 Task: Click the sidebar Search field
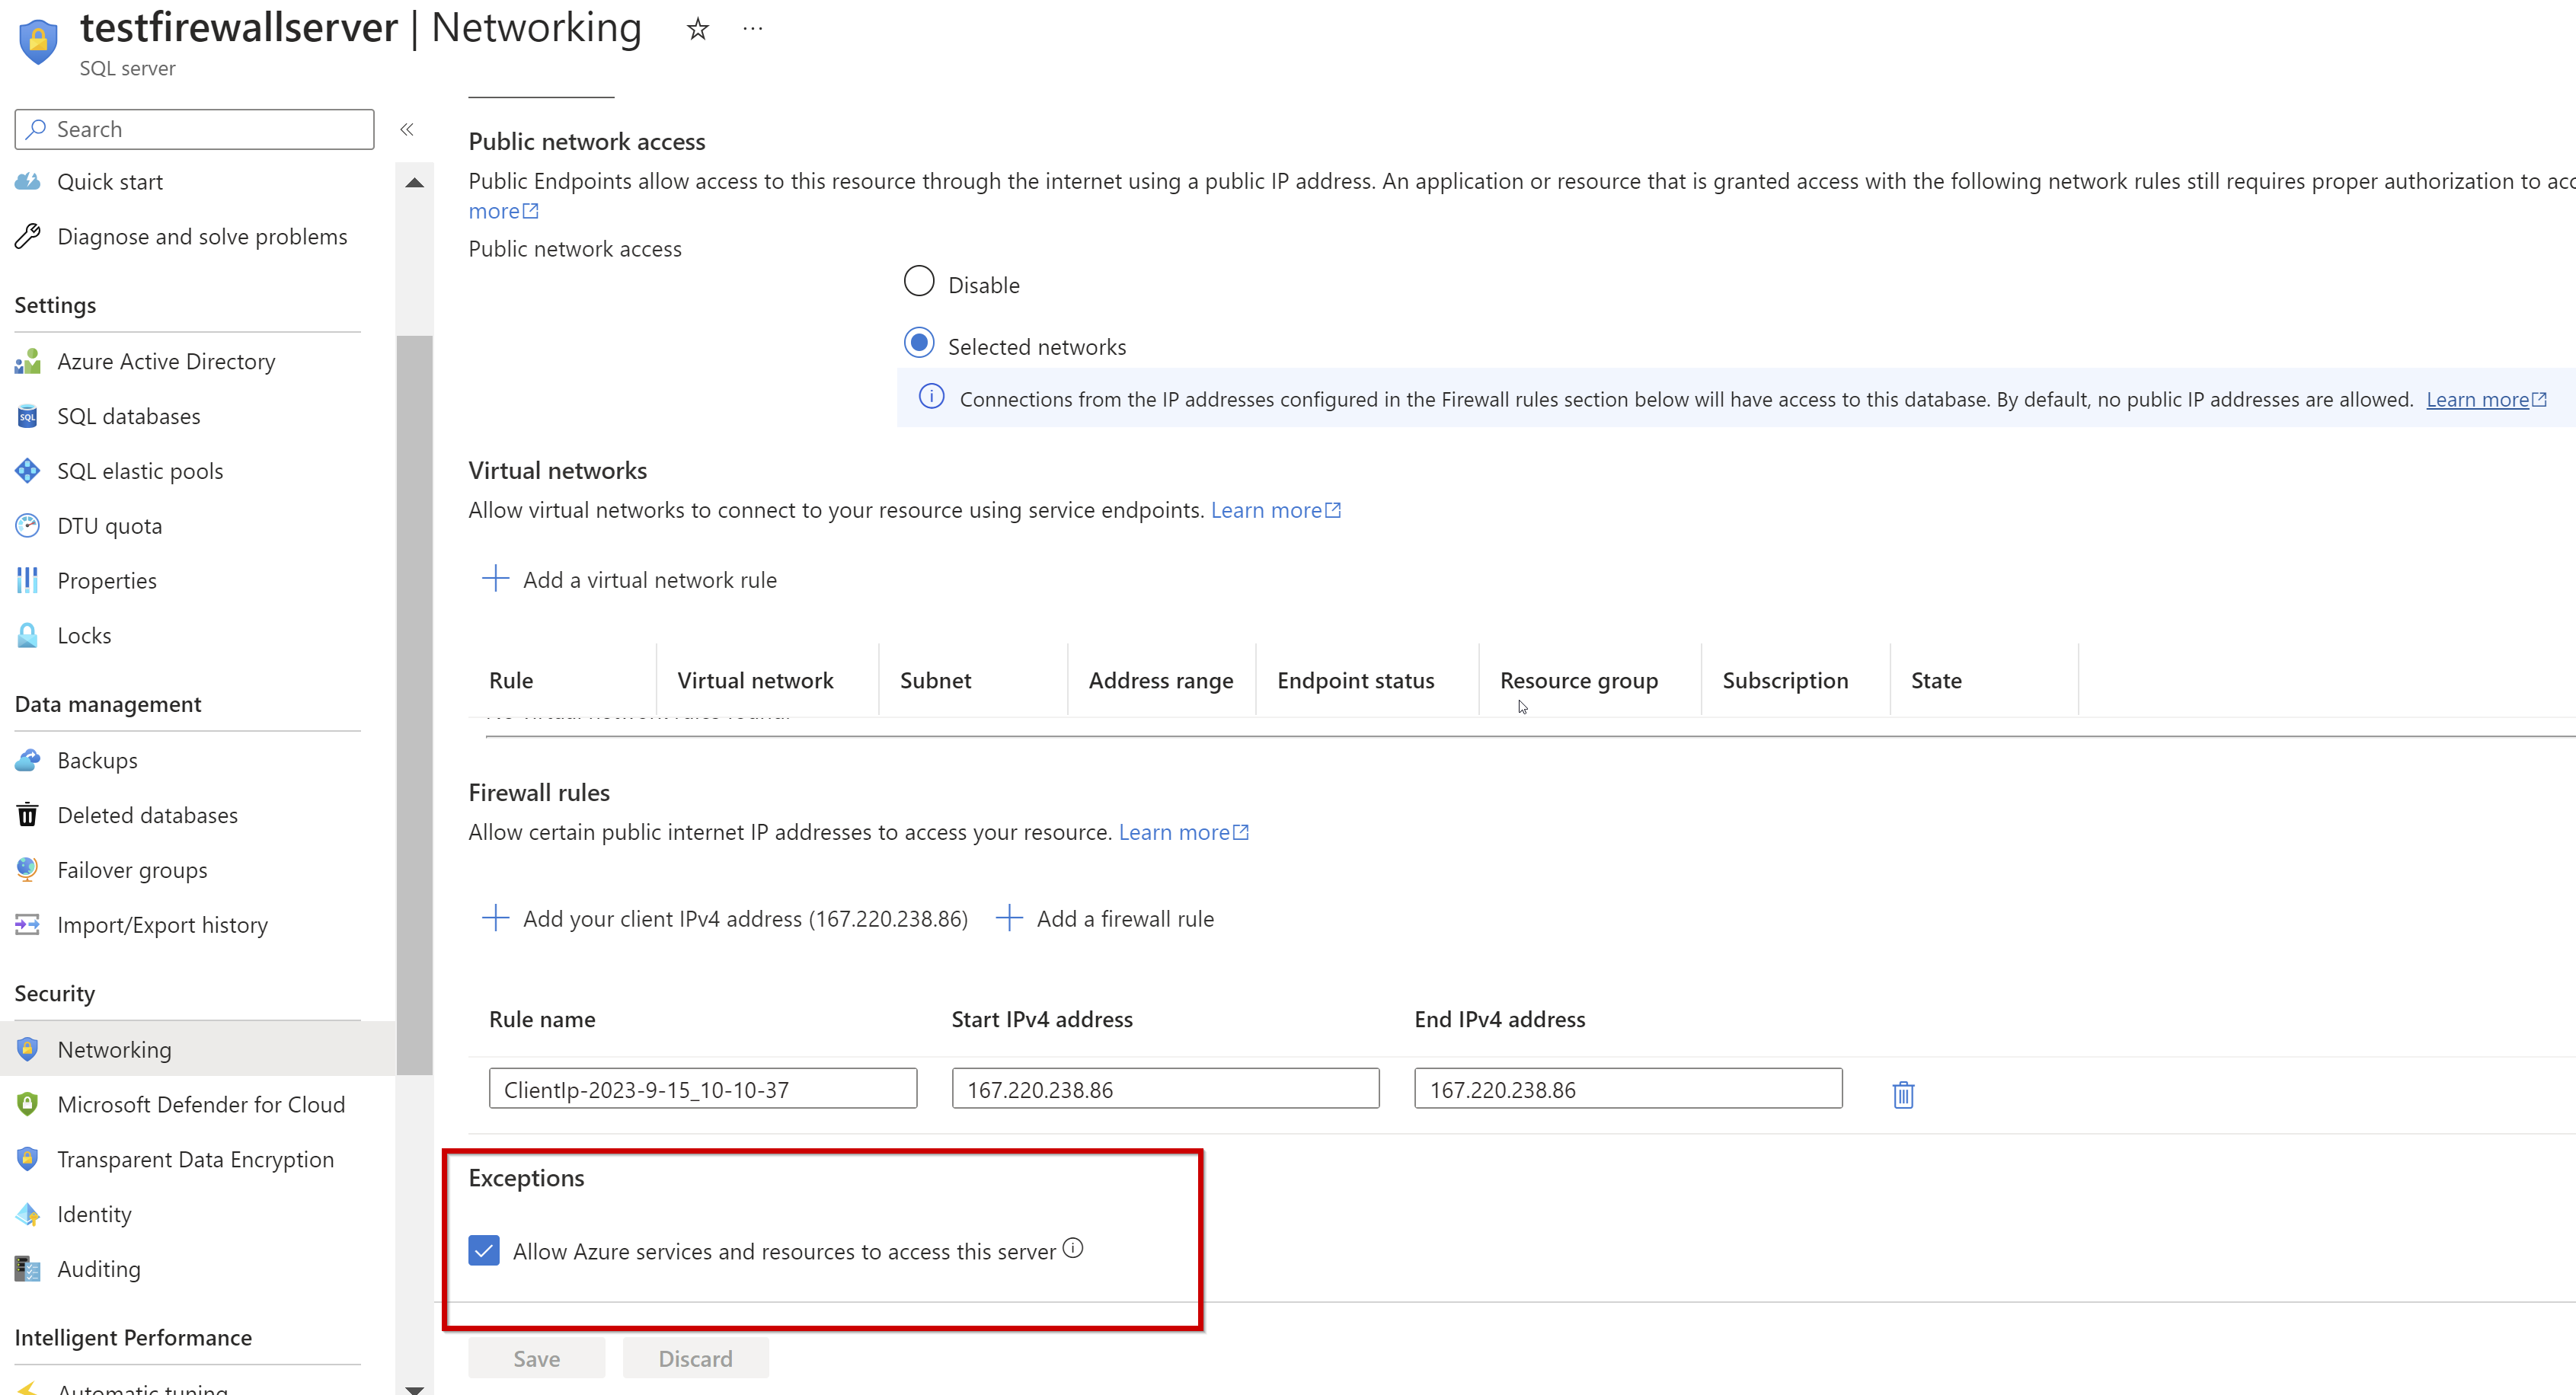click(x=194, y=129)
